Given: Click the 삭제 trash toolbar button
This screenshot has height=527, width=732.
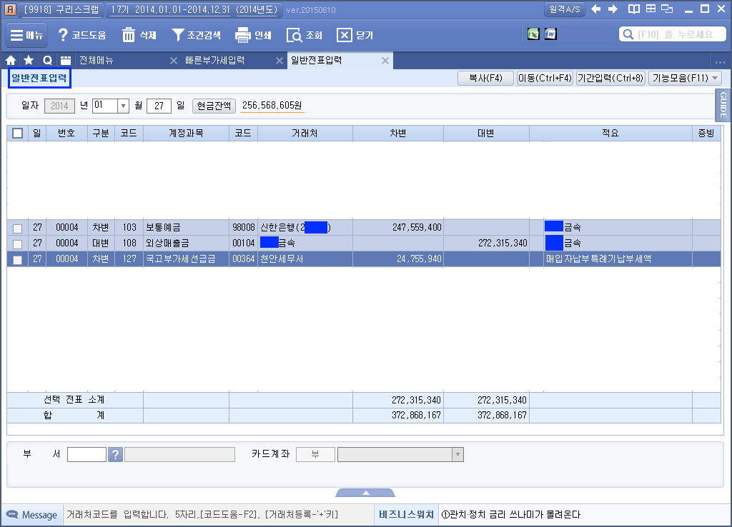Looking at the screenshot, I should [x=139, y=35].
